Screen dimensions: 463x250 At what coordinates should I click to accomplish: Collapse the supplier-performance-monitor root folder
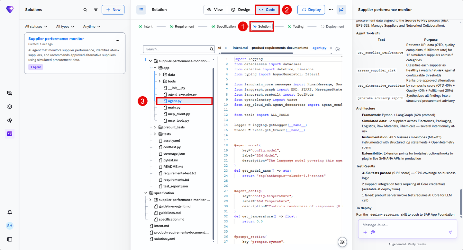coord(150,61)
